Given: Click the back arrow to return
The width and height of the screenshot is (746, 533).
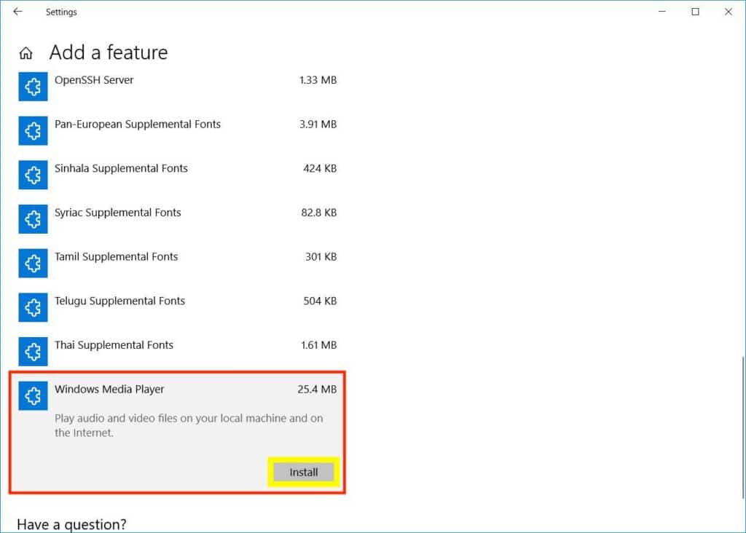Looking at the screenshot, I should (x=17, y=12).
